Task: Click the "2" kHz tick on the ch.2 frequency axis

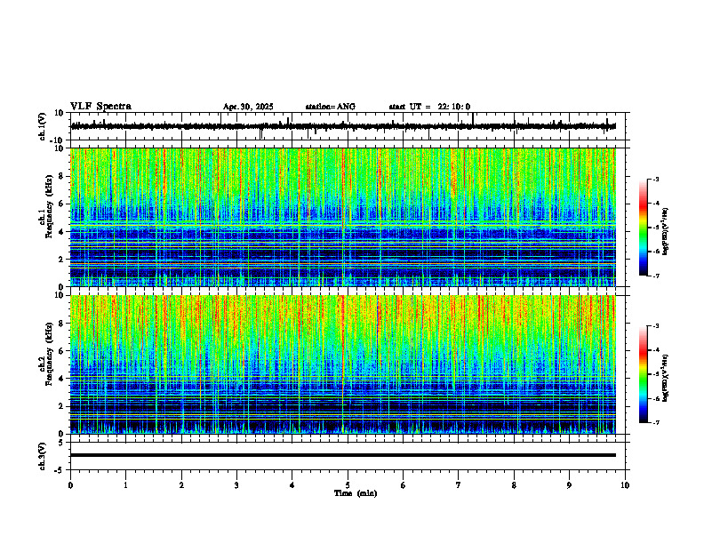Action: point(61,406)
